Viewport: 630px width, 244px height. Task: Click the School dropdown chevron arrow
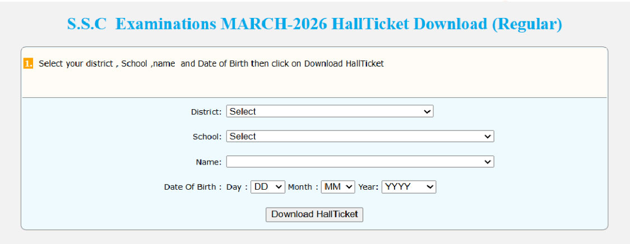(x=488, y=137)
